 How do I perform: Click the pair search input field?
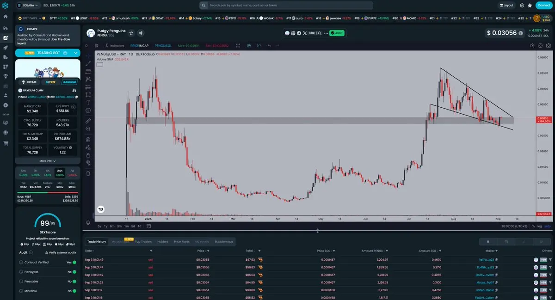pyautogui.click(x=286, y=5)
